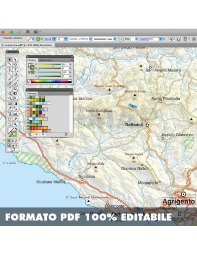Image resolution: width=197 pixels, height=255 pixels.
Task: Open stroke weight dropdown beside 1 pt
Action: 66,39
